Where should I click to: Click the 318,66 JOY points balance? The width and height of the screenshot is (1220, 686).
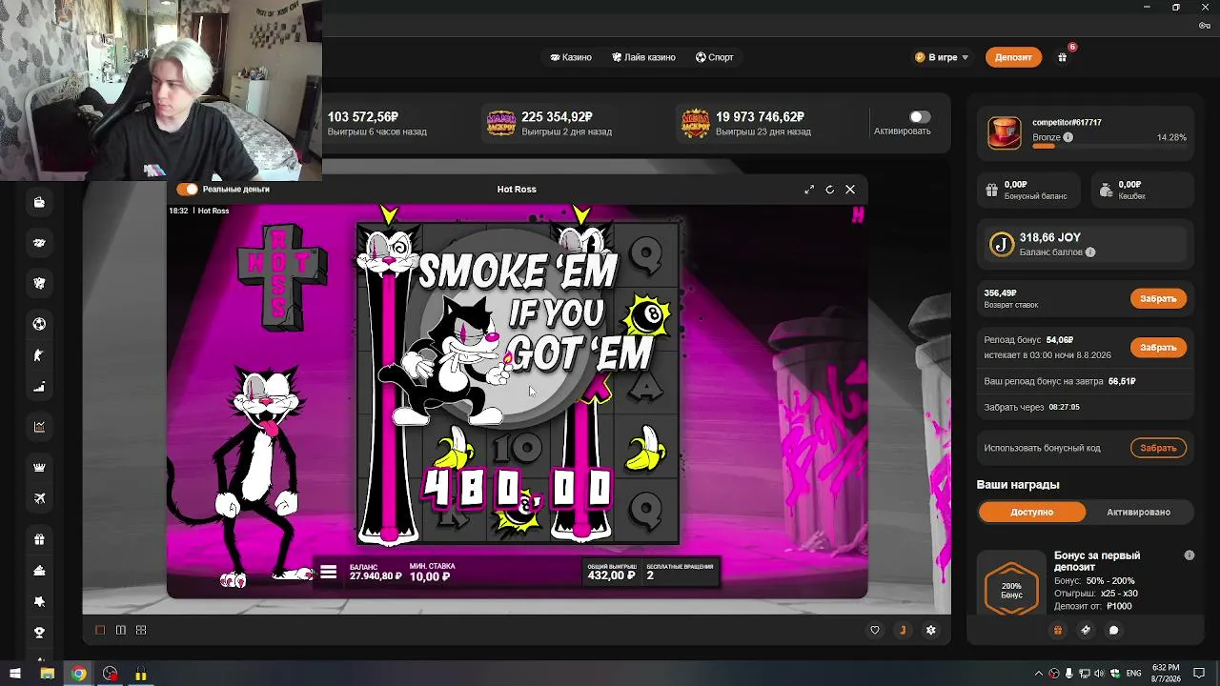click(1049, 237)
